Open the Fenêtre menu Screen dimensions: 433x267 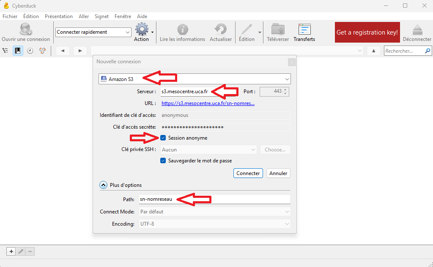pyautogui.click(x=123, y=16)
